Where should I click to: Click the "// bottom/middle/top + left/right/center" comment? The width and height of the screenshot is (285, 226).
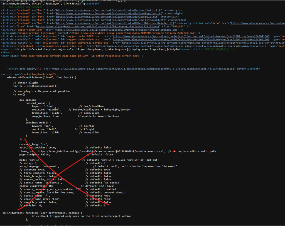pyautogui.click(x=99, y=110)
